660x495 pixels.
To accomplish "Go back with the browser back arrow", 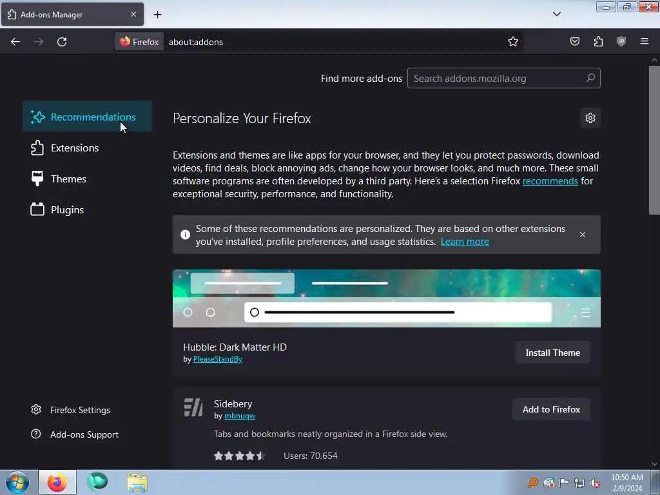I will point(15,42).
